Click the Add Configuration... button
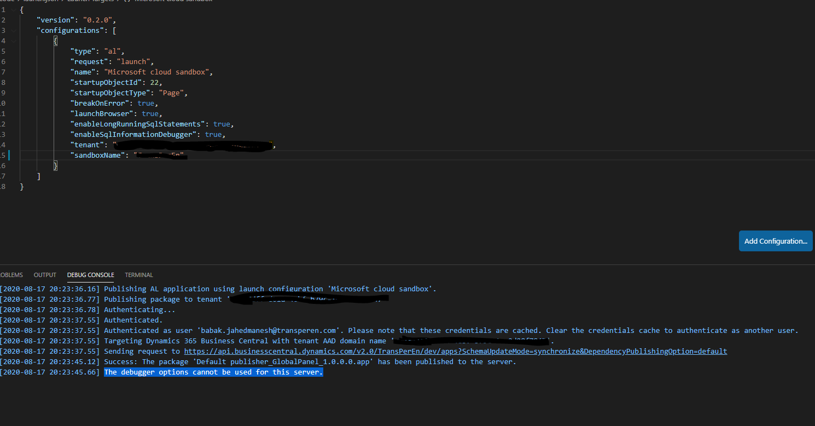815x426 pixels. (776, 241)
